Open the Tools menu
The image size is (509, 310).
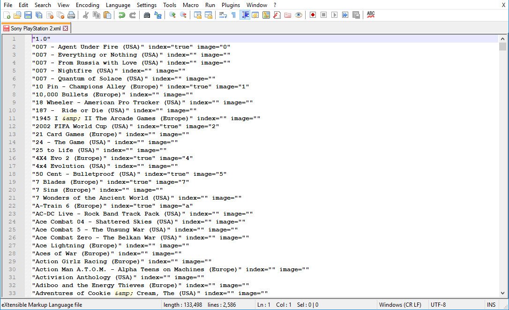tap(170, 5)
